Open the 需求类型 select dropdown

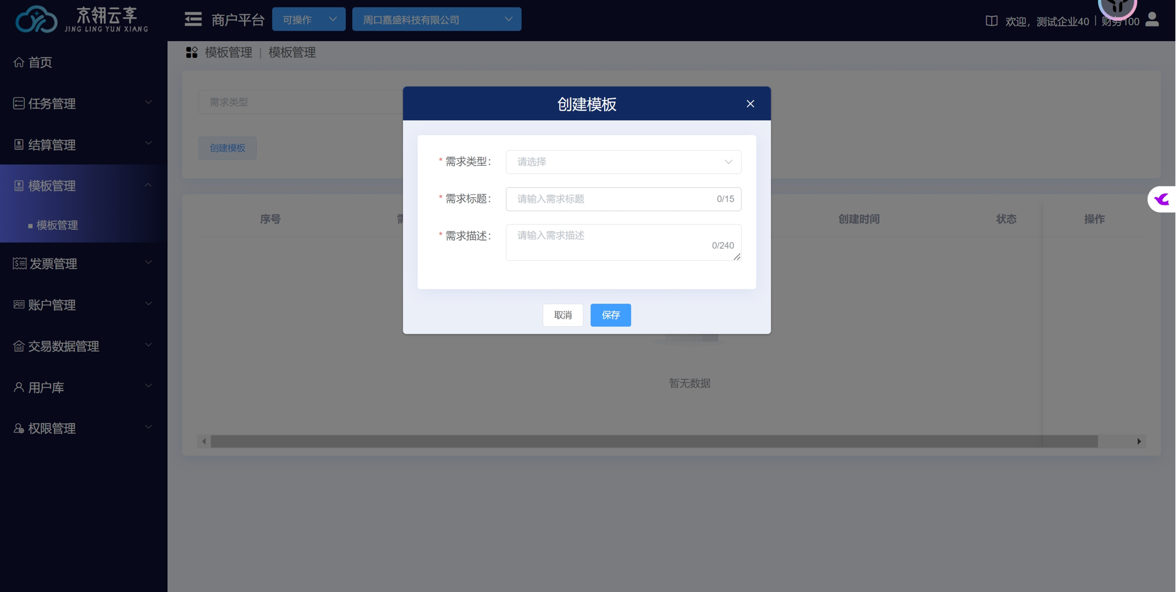tap(623, 162)
